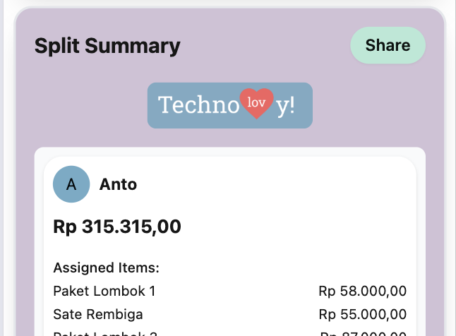This screenshot has width=456, height=336.
Task: Click Anto's round avatar with letter A
Action: pyautogui.click(x=71, y=184)
